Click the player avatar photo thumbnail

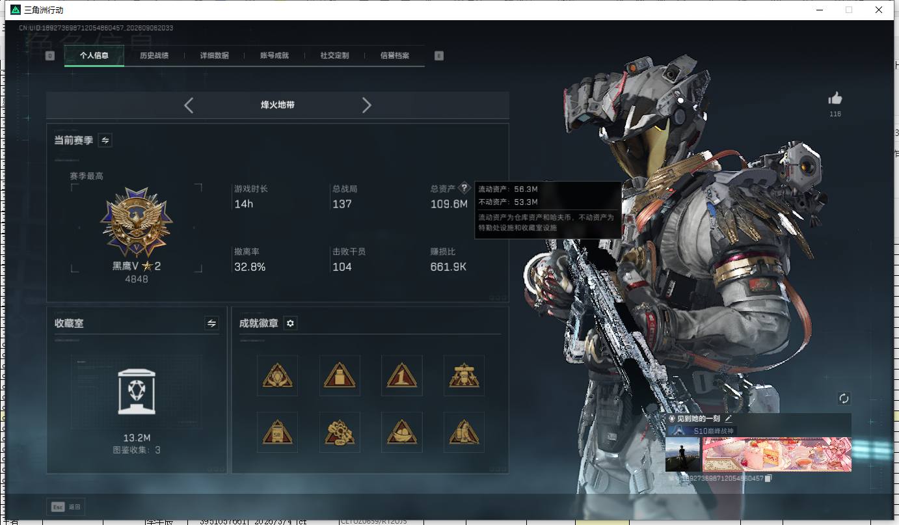(682, 454)
